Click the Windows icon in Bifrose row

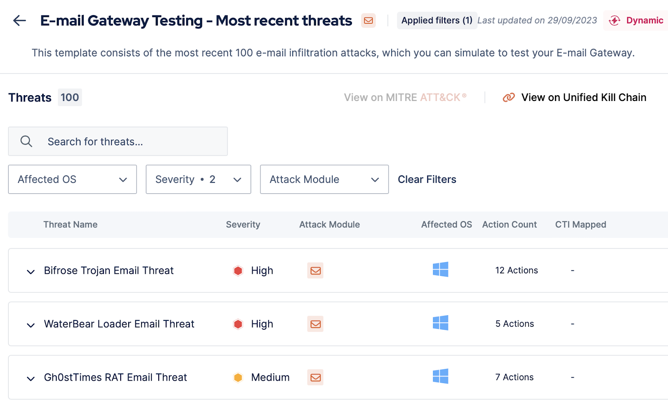[440, 270]
